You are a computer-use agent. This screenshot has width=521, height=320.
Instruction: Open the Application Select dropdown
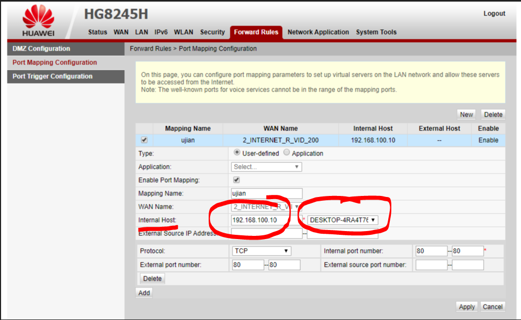pos(267,167)
